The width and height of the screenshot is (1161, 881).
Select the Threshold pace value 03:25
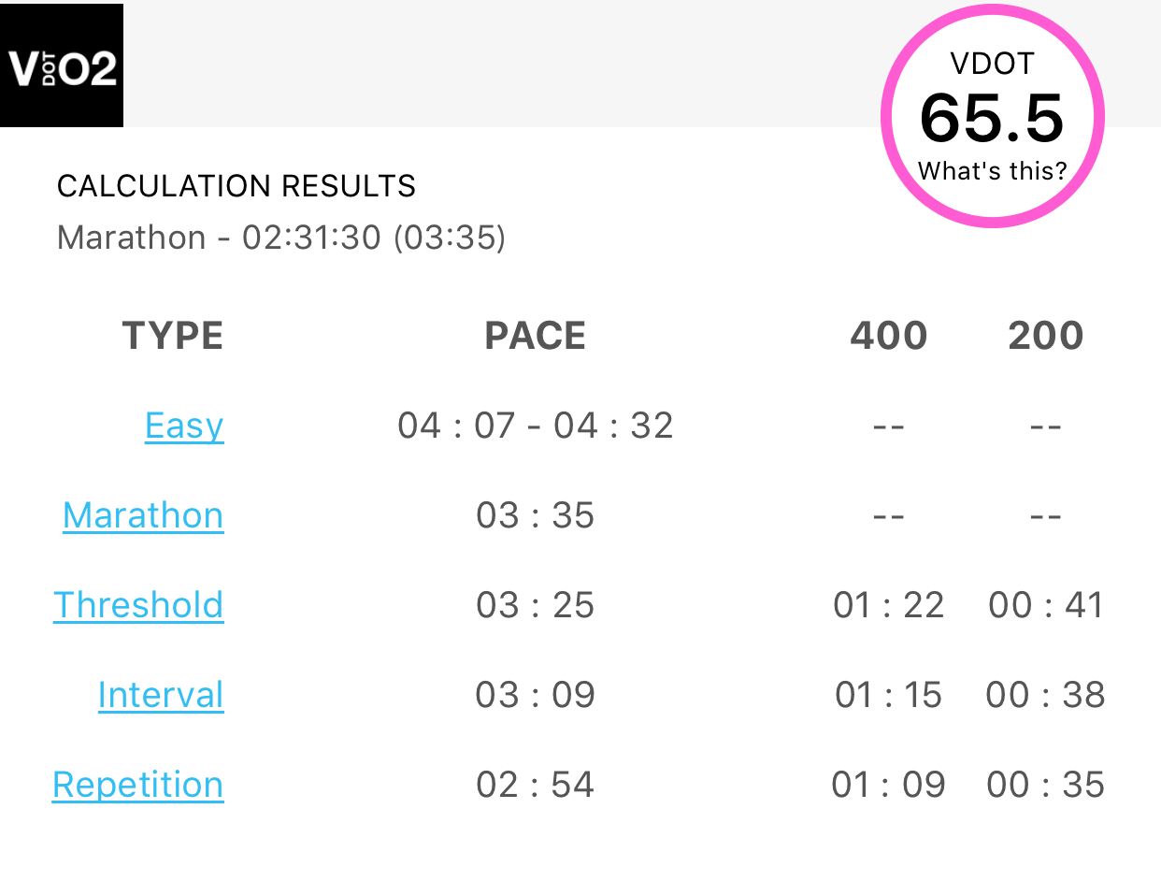pyautogui.click(x=536, y=605)
